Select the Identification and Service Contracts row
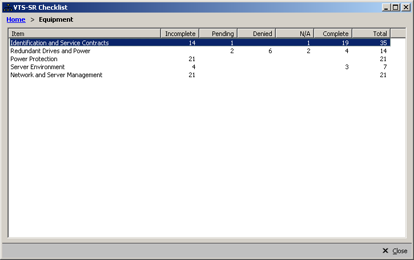Viewport: 414px width, 260px height. (x=59, y=43)
